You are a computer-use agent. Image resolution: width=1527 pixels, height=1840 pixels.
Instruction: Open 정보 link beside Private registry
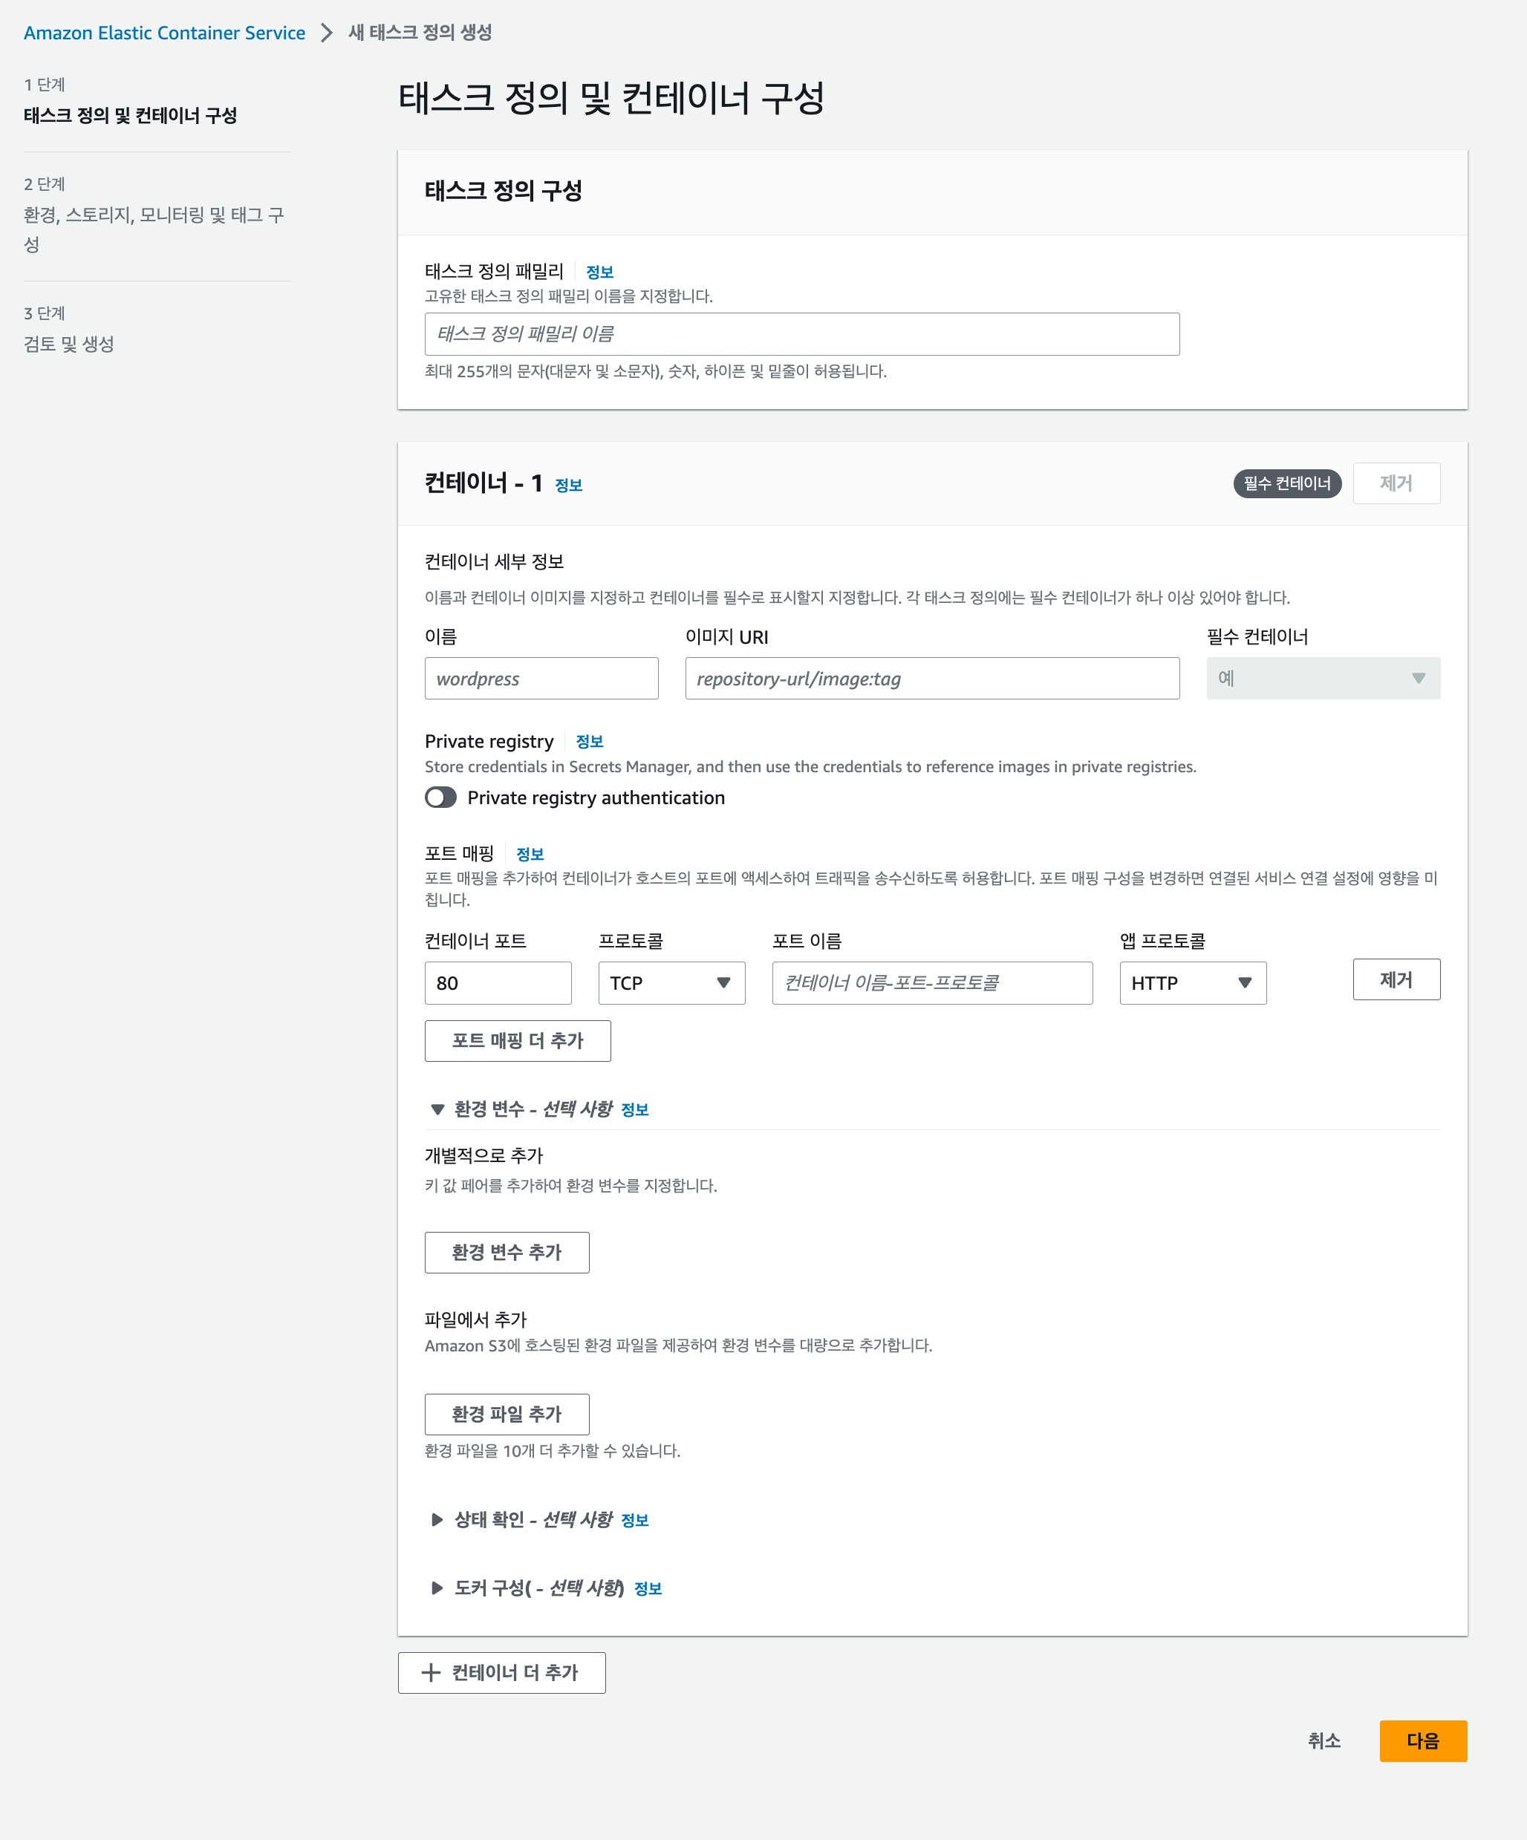click(x=589, y=742)
